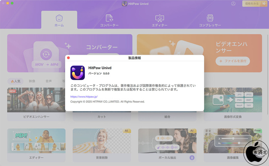Select the 音声 category tab
The width and height of the screenshot is (269, 166).
coord(49,81)
